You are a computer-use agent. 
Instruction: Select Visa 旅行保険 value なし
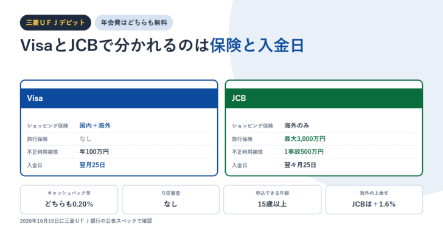[85, 138]
